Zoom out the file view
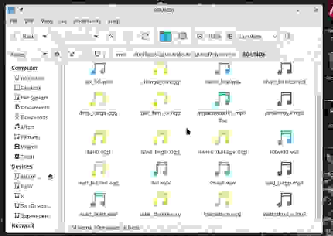The height and width of the screenshot is (236, 333). pyautogui.click(x=200, y=36)
